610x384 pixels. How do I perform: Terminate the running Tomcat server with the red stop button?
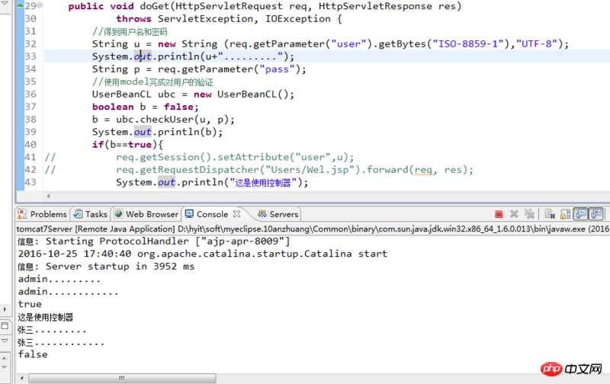tap(499, 214)
